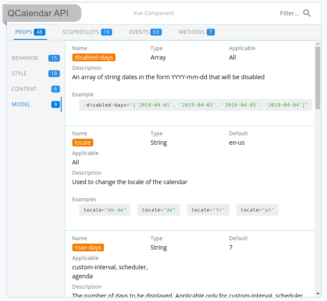Select the CONTENT category

tap(36, 89)
